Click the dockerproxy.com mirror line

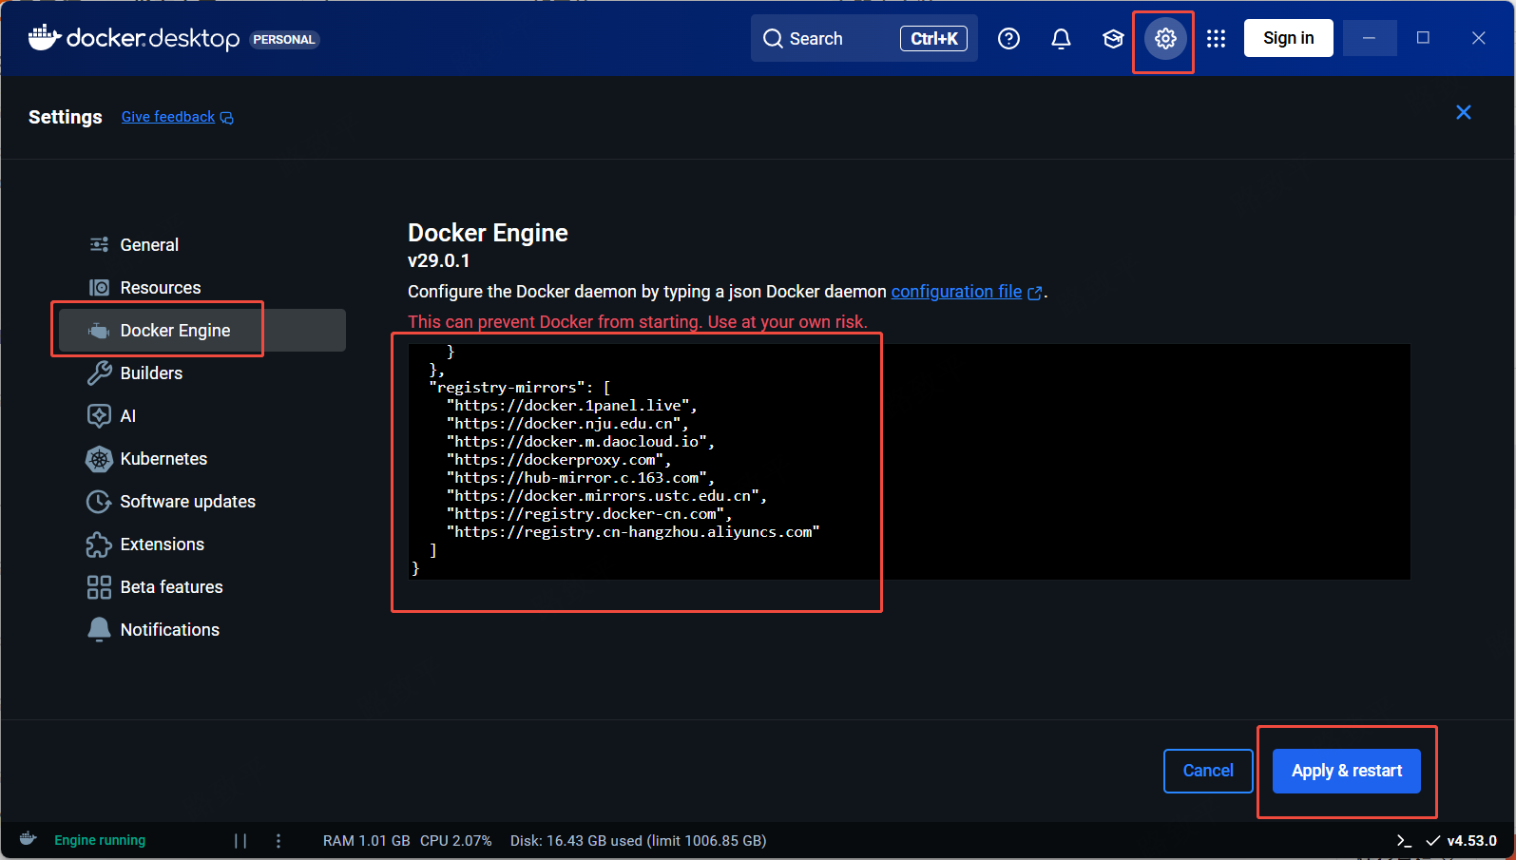click(559, 460)
